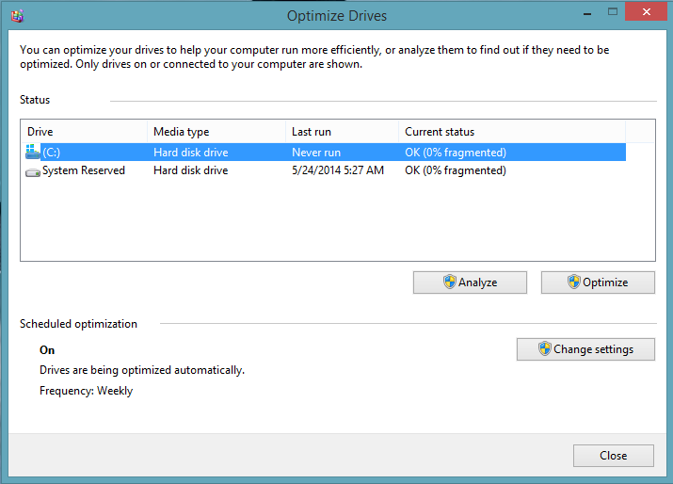Click the 'Frequency: Weekly' text
The height and width of the screenshot is (484, 673).
[87, 391]
